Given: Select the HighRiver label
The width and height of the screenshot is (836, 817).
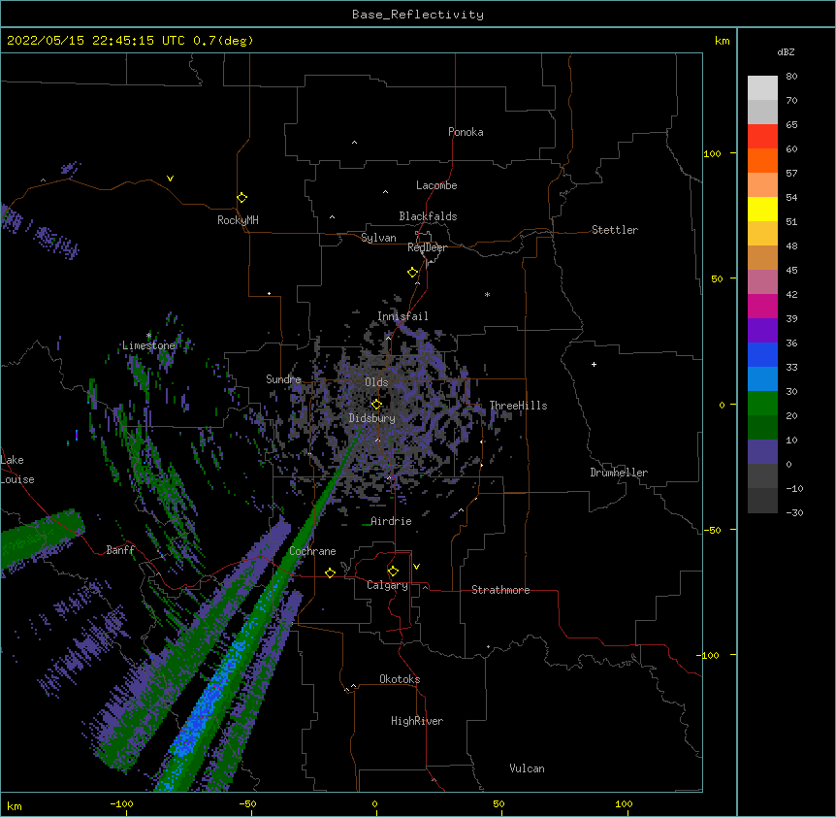Looking at the screenshot, I should [x=417, y=721].
